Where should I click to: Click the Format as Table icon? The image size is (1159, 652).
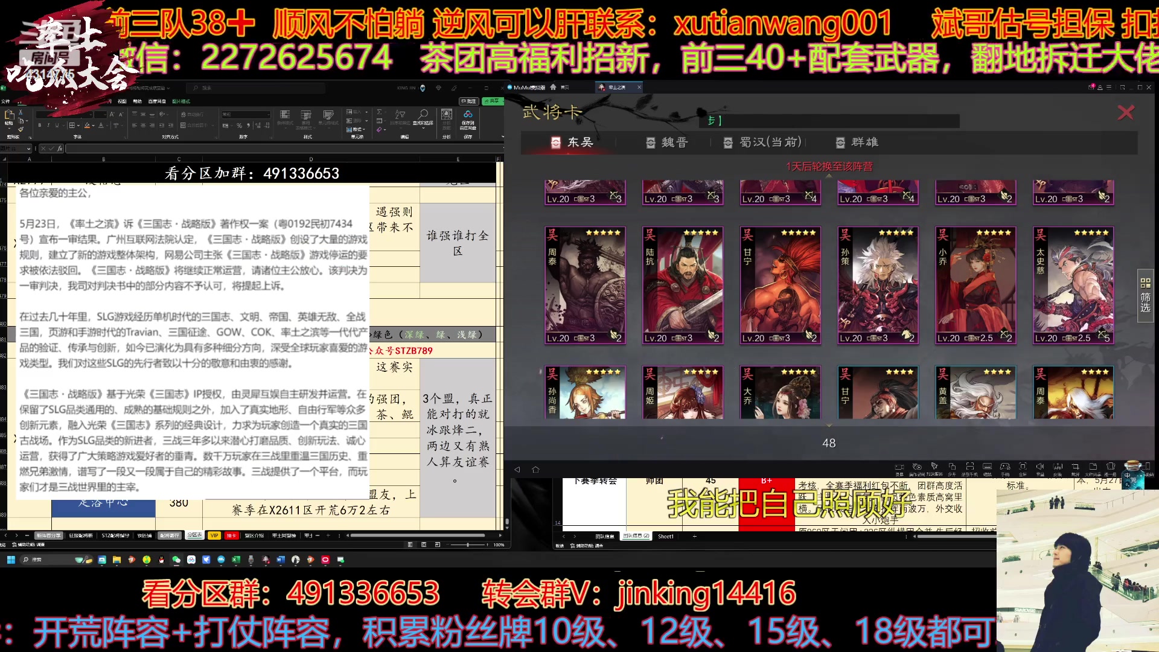306,115
